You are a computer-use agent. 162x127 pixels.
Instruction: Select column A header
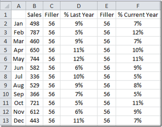[x=19, y=6]
